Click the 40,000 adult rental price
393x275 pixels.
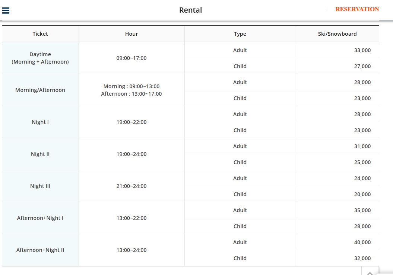click(362, 242)
